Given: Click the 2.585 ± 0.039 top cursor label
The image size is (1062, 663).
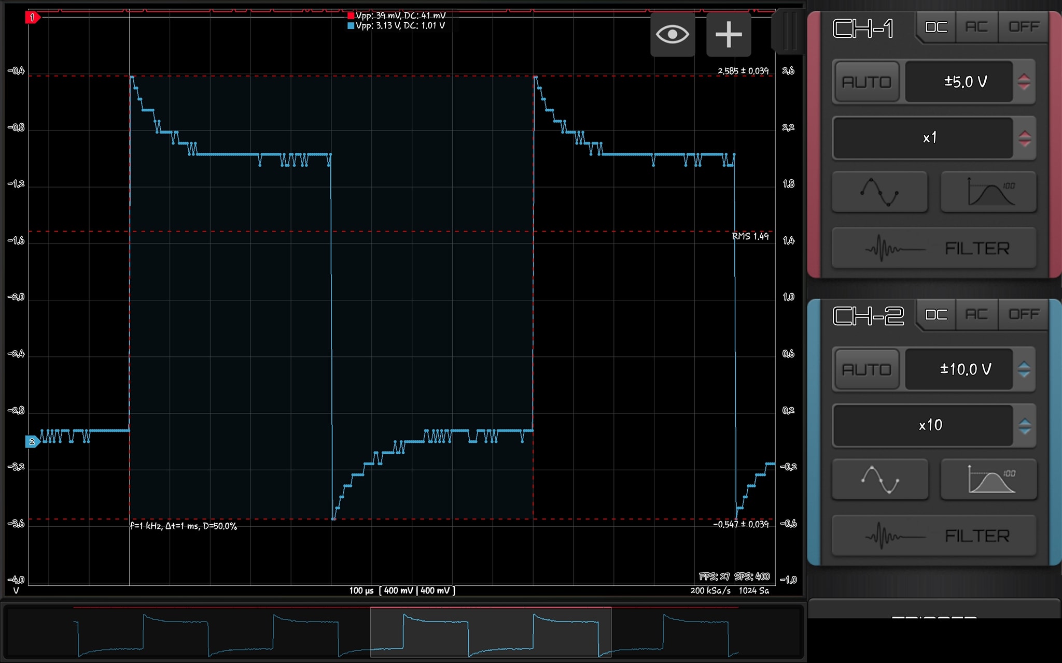Looking at the screenshot, I should (743, 71).
